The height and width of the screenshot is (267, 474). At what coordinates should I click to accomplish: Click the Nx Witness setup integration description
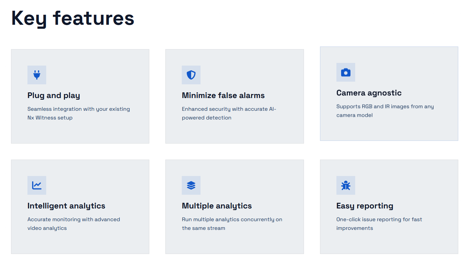78,113
